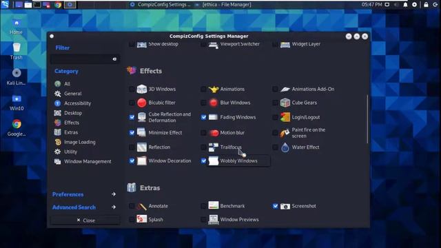This screenshot has height=248, width=441.
Task: Expand the Advanced Search arrow
Action: pos(113,207)
